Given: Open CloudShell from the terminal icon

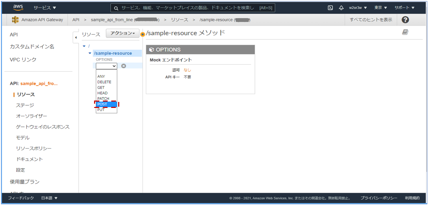Looking at the screenshot, I should pyautogui.click(x=330, y=7).
